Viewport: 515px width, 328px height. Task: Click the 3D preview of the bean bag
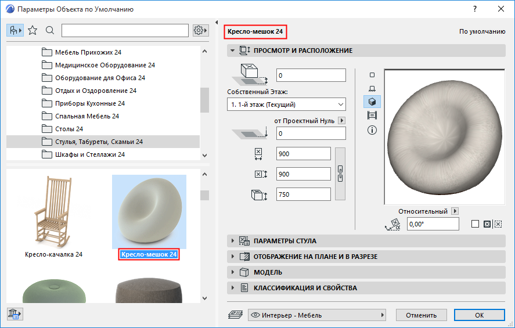coord(444,137)
